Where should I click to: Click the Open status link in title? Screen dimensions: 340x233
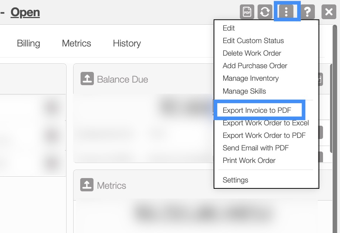click(x=25, y=12)
